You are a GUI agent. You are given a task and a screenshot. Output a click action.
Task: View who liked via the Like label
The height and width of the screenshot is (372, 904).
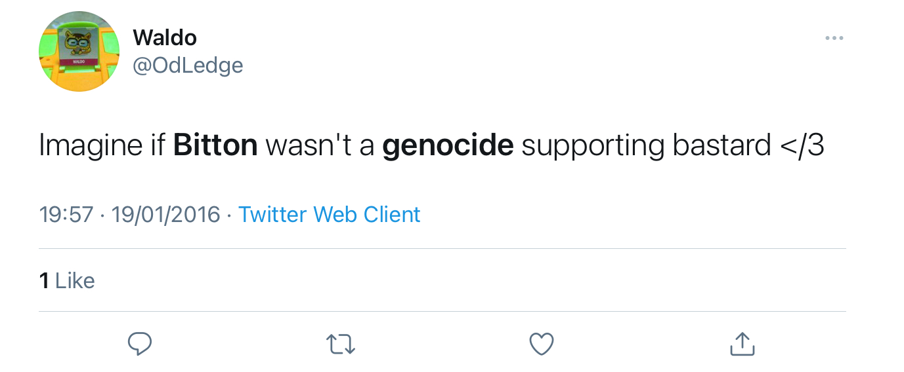coord(75,280)
